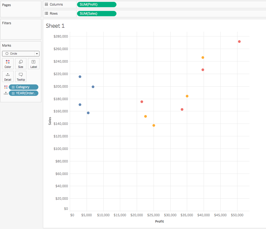Open the mark type dropdown showing Circle
Screen dimensions: 266x229
coord(37,54)
